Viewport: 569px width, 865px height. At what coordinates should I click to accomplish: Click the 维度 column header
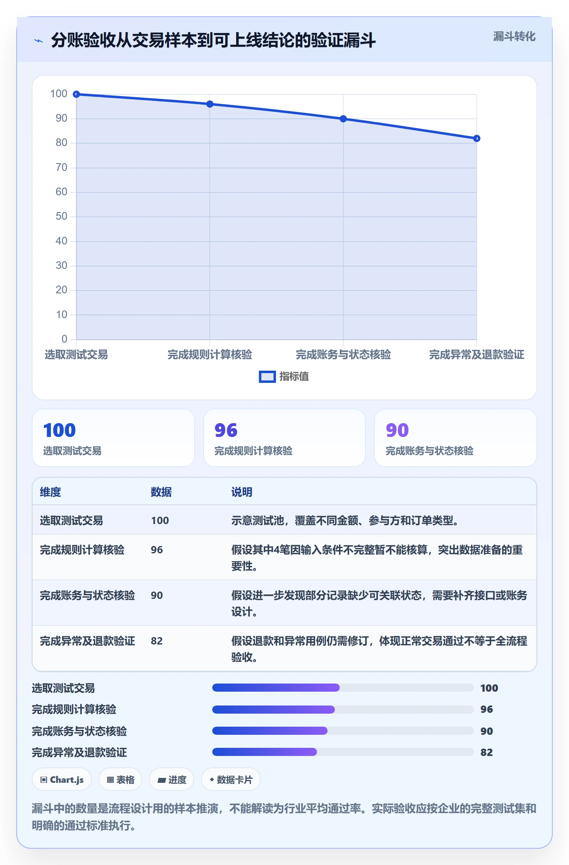[50, 492]
